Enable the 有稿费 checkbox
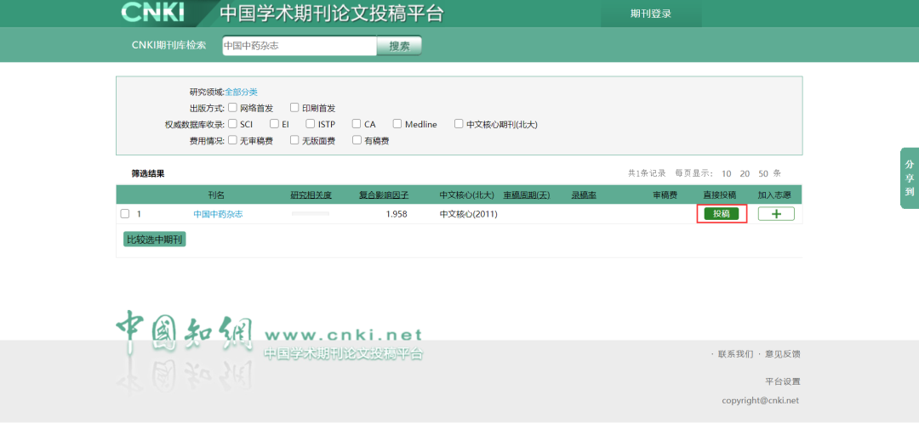This screenshot has width=919, height=434. pyautogui.click(x=357, y=140)
